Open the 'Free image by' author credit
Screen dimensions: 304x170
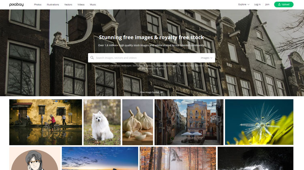click(x=152, y=92)
